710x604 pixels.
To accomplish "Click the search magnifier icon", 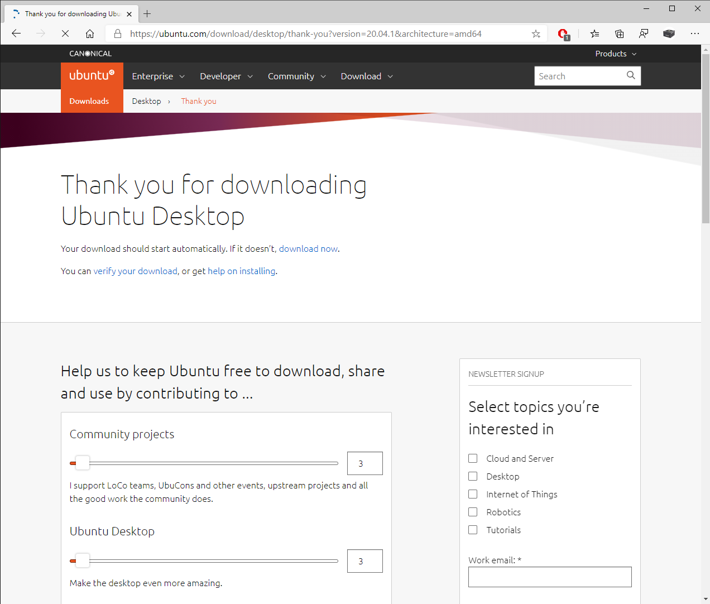I will click(x=631, y=75).
